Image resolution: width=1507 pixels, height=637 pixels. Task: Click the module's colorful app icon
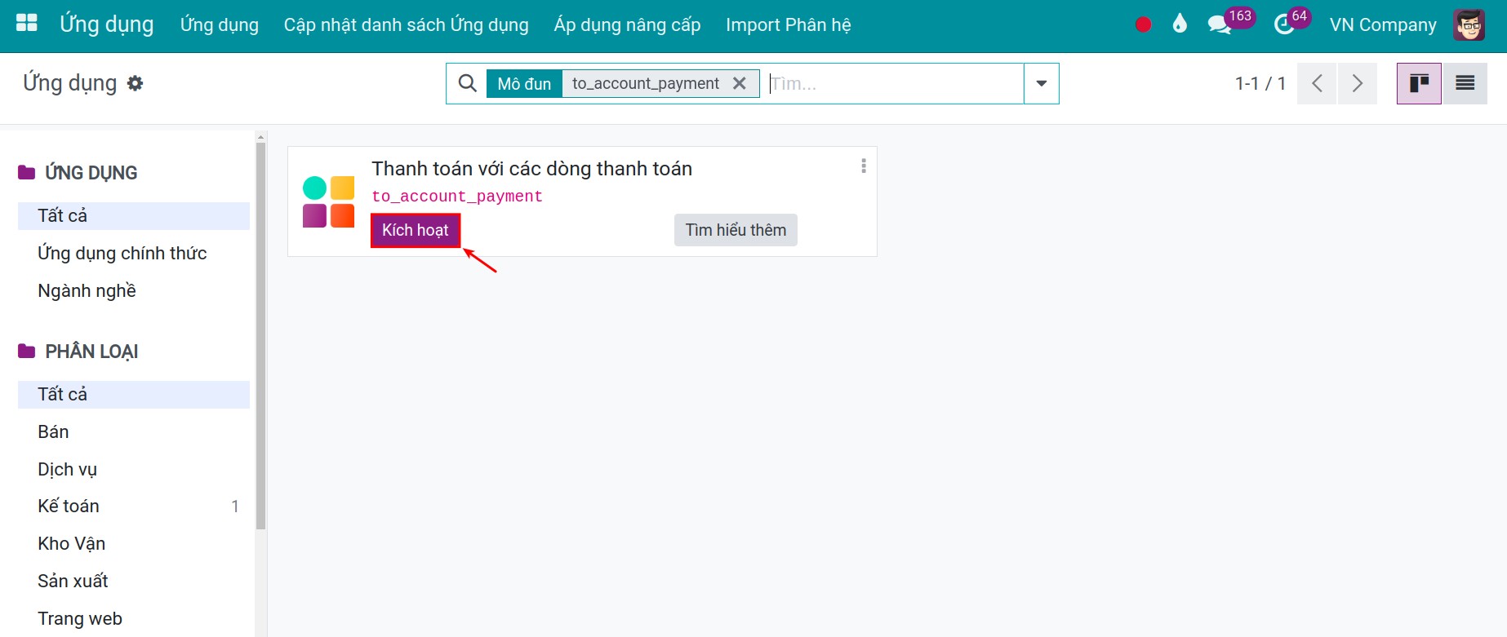pos(328,201)
